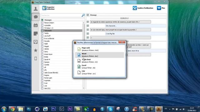The image size is (200, 112).
Task: Check the Leo Duff checkbox
Action: tap(42, 36)
